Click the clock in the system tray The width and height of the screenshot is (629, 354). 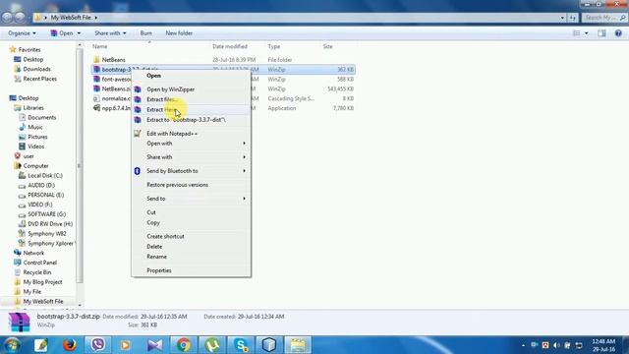click(603, 345)
